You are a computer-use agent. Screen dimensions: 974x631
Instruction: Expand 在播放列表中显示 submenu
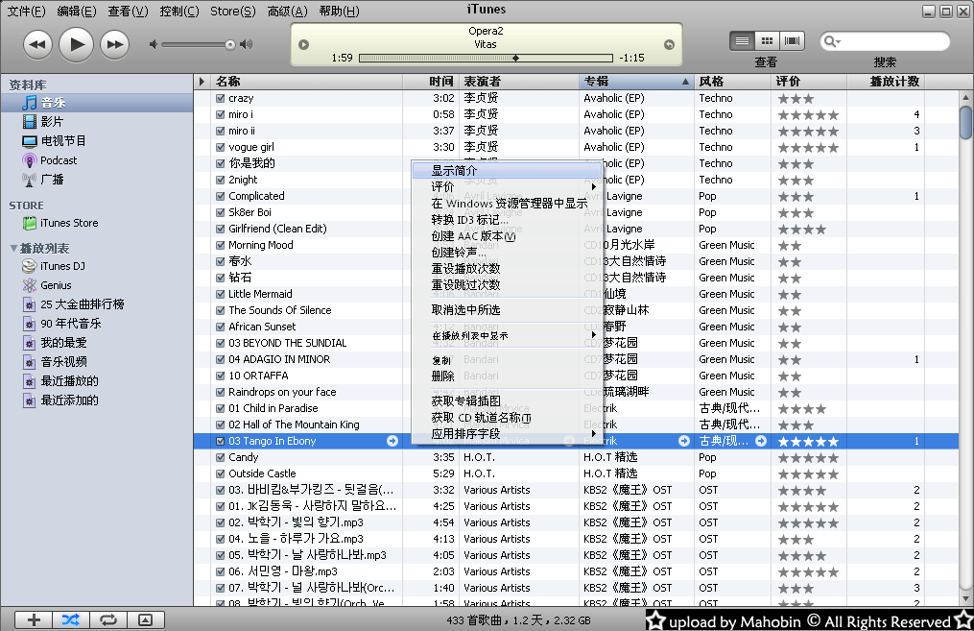(507, 336)
